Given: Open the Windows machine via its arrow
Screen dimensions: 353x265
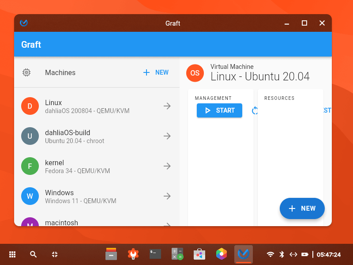Looking at the screenshot, I should click(167, 196).
